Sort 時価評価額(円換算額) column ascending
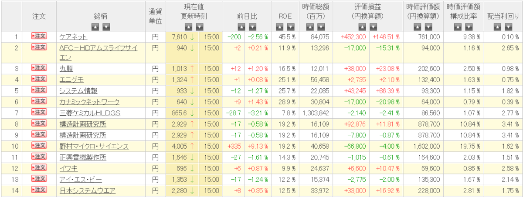Image resolution: width=523 pixels, height=197 pixels. 418,27
